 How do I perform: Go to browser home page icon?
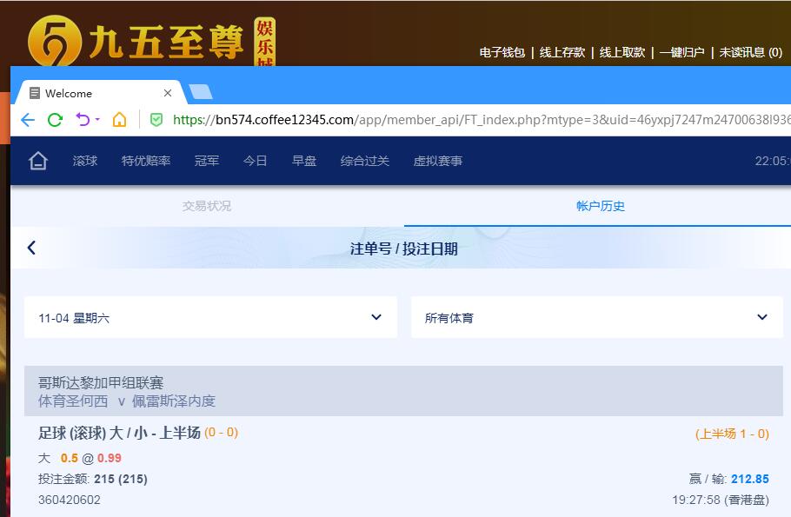[x=120, y=120]
